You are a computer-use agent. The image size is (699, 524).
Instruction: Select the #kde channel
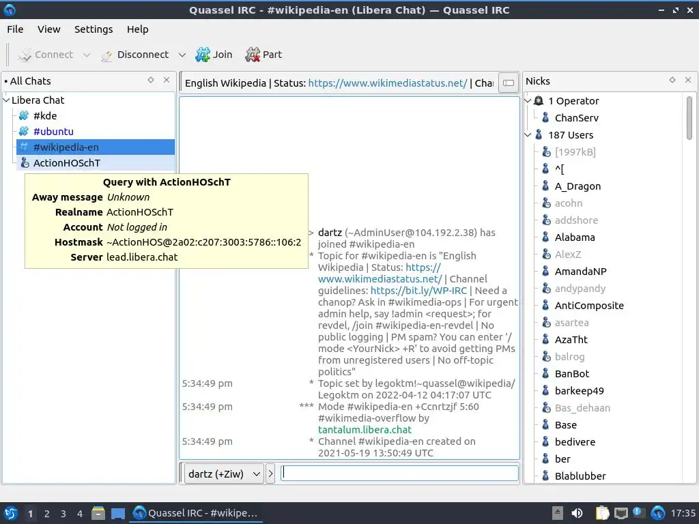[x=44, y=116]
